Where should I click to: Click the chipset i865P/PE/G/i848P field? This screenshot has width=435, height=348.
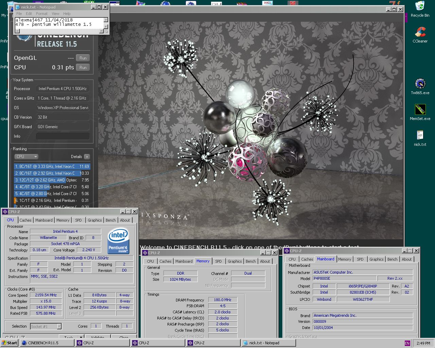363,286
